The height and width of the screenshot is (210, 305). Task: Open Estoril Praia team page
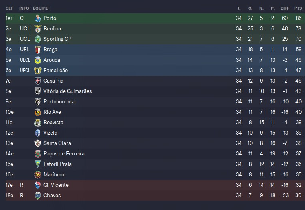[x=57, y=164]
